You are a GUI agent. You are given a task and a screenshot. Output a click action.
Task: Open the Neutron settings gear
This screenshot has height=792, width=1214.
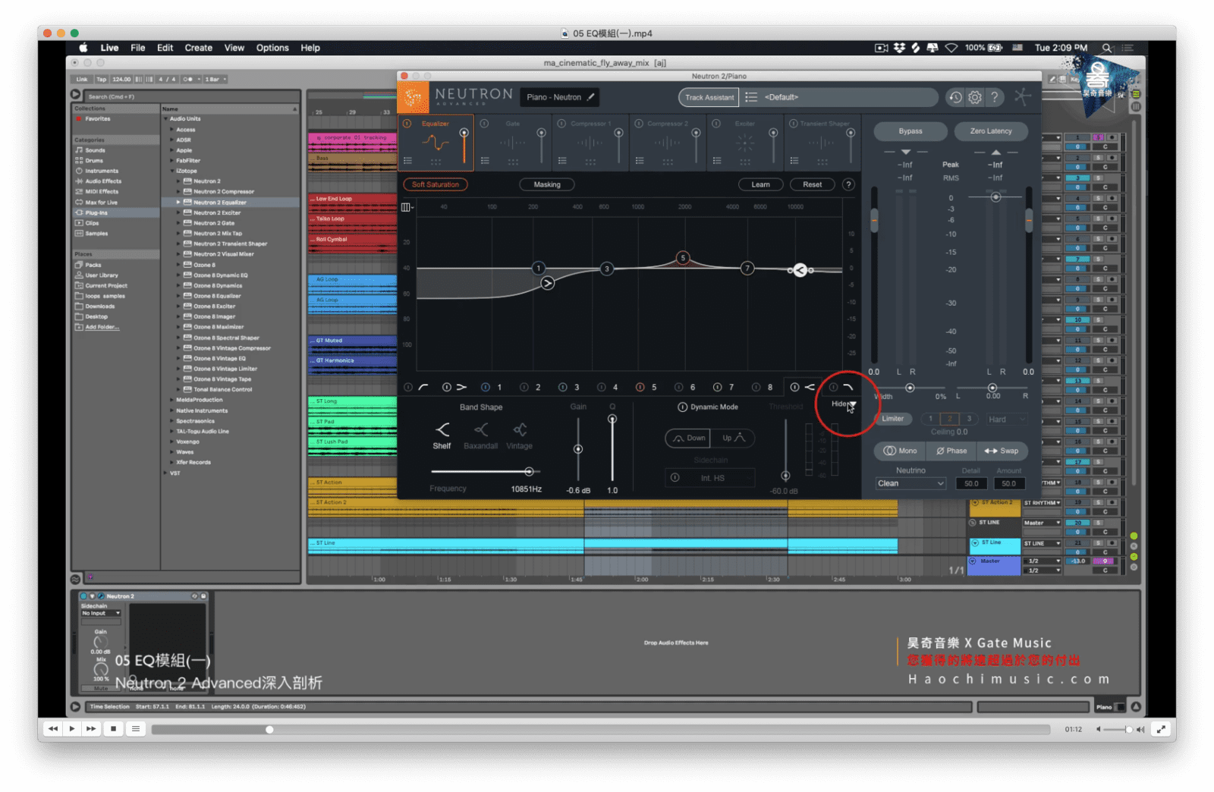[975, 97]
